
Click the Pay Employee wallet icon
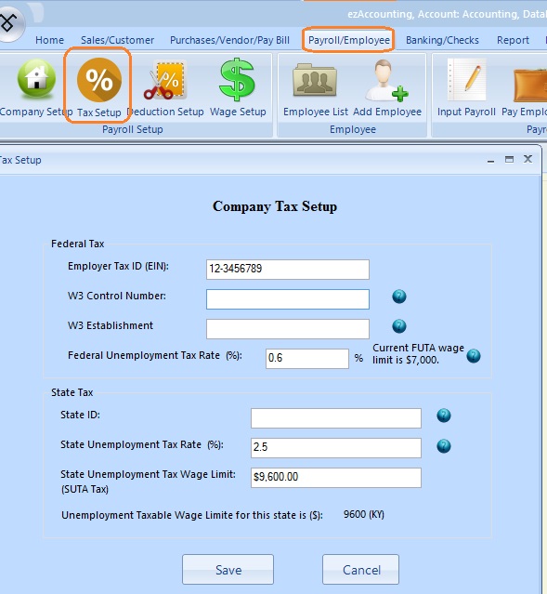tap(530, 86)
